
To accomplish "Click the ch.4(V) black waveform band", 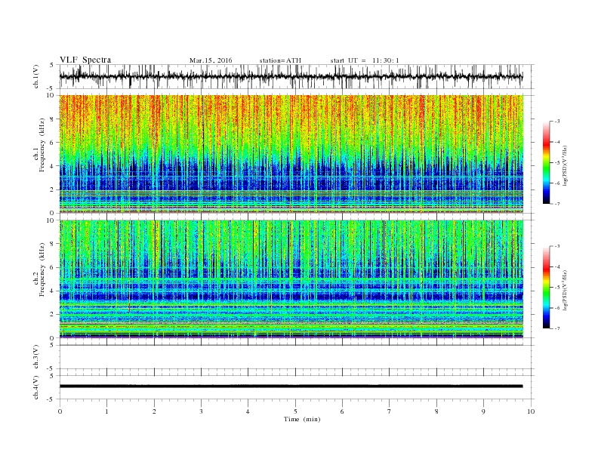I will point(291,387).
